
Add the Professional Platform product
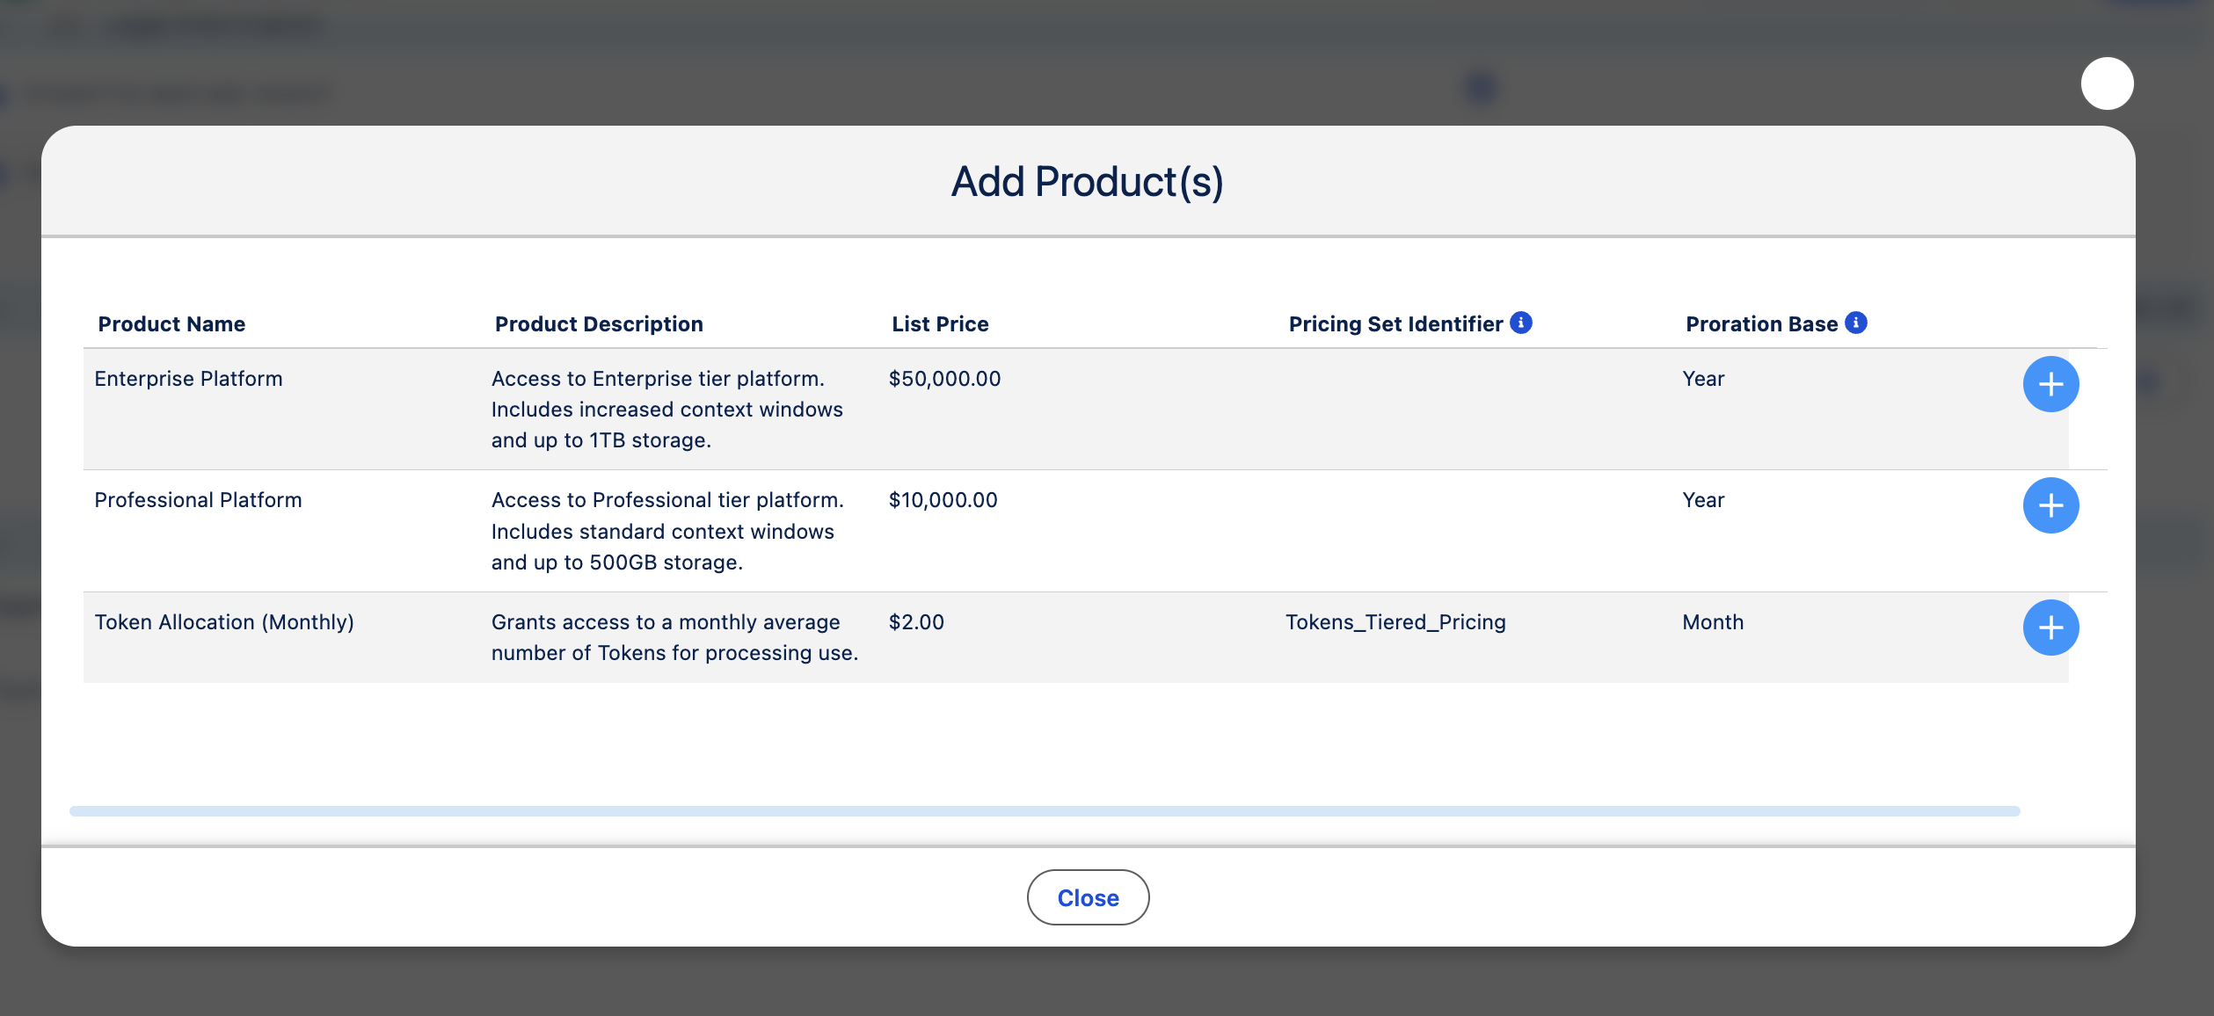2050,505
